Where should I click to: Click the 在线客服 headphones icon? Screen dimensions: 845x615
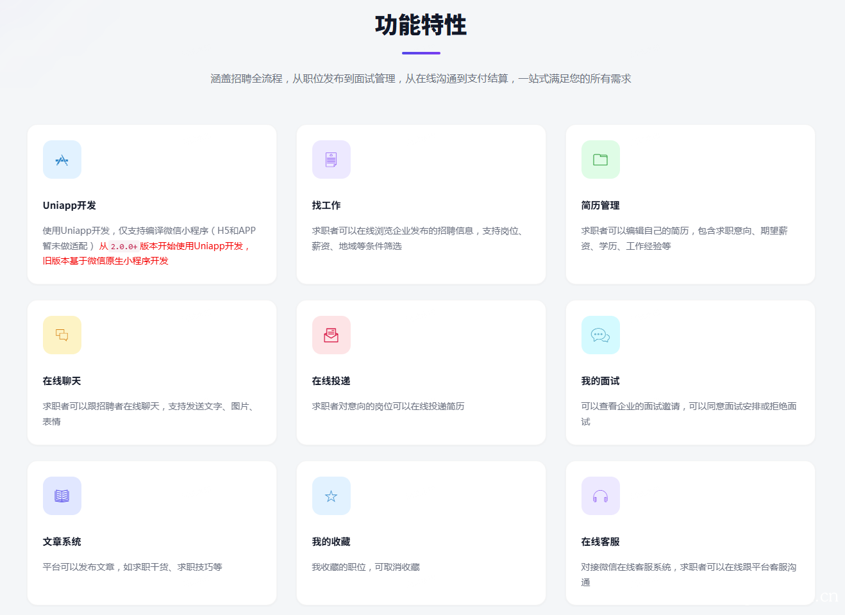(601, 496)
